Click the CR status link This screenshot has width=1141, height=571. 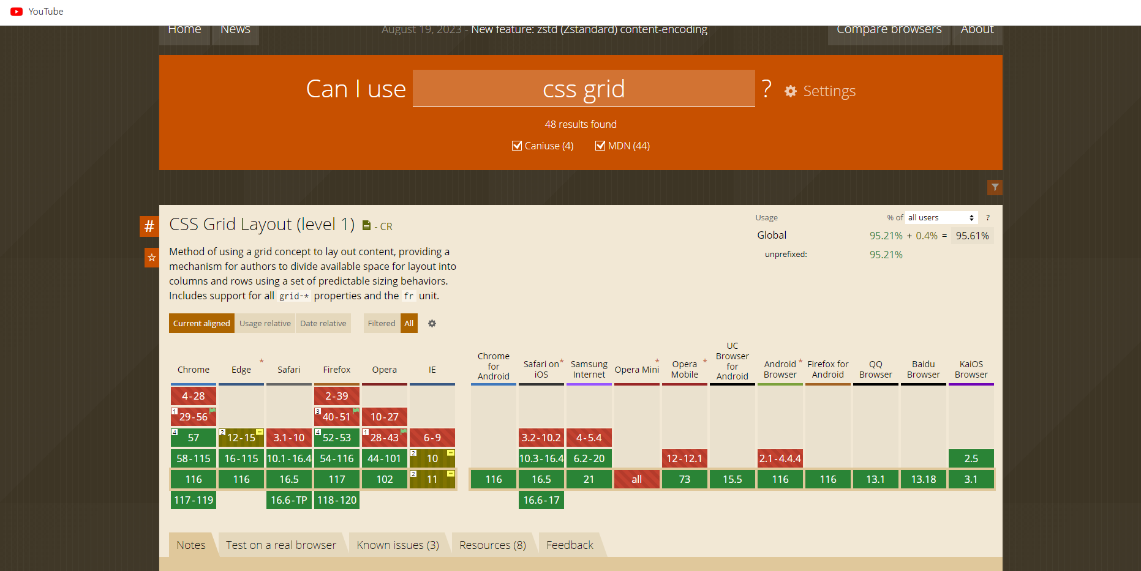[386, 226]
